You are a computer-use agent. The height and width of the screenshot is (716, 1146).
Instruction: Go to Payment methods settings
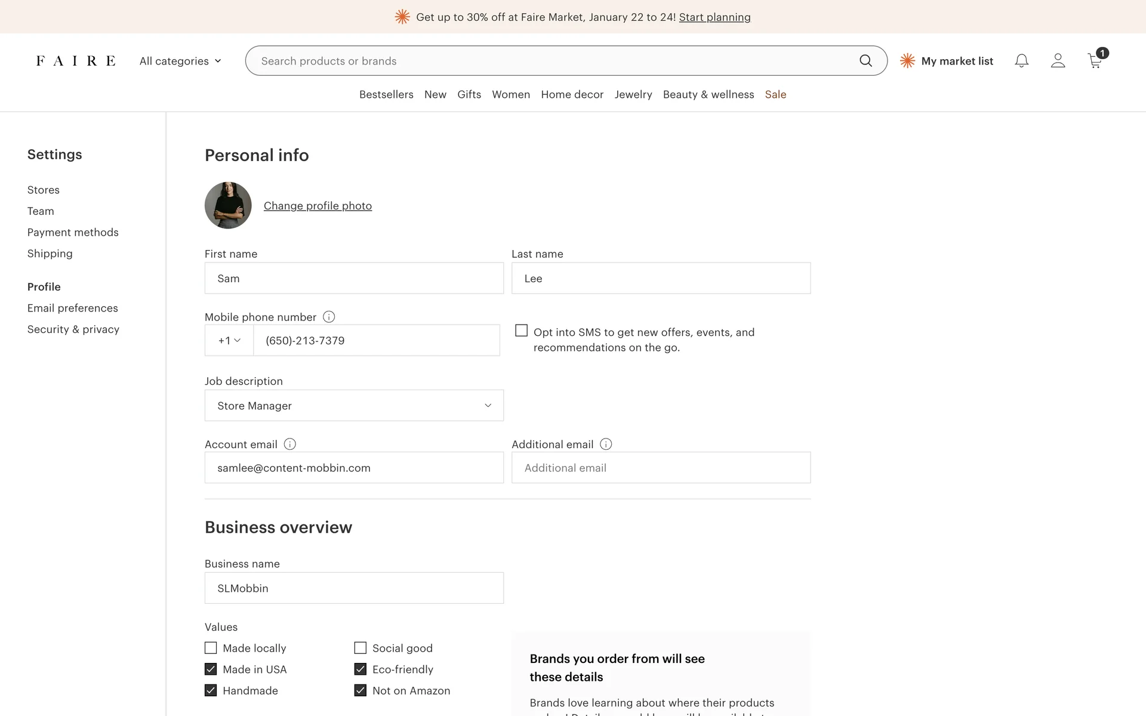point(73,232)
